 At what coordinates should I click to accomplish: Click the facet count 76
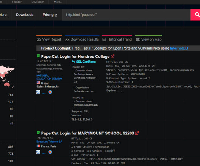(x=11, y=123)
